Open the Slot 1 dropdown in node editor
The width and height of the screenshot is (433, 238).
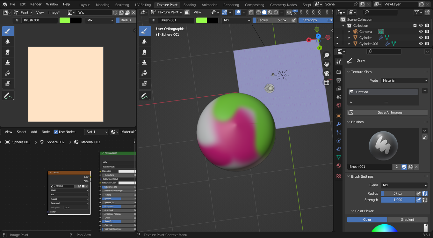(96, 132)
